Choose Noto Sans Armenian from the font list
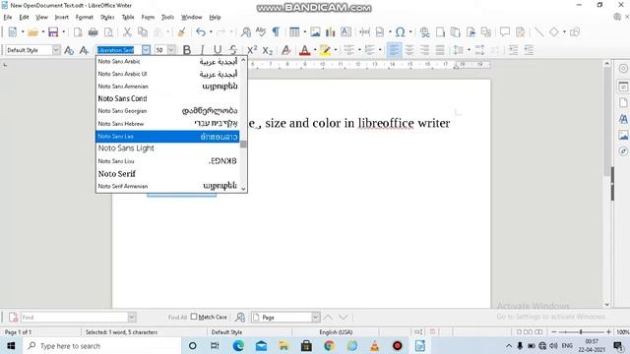This screenshot has width=630, height=354. point(167,87)
